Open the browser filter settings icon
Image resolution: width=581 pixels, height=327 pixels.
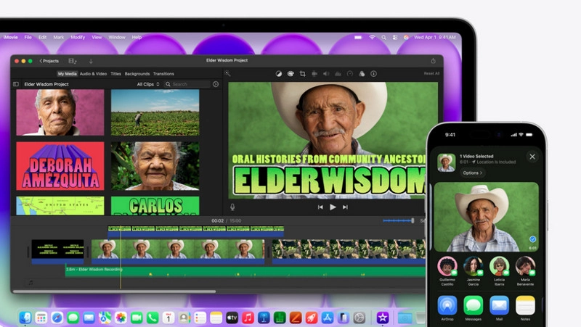[216, 84]
